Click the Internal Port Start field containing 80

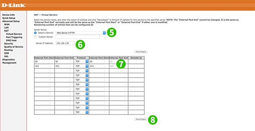[x=97, y=61]
